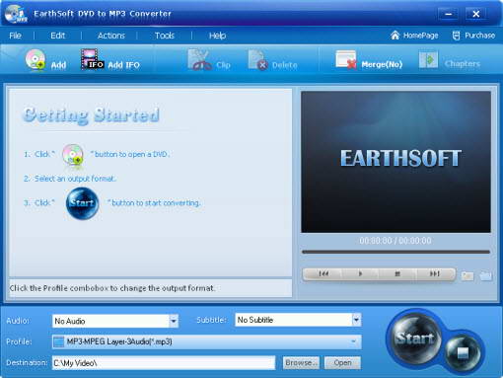Click the snapshot camera icon below the preview
The height and width of the screenshot is (378, 503).
coord(467,275)
